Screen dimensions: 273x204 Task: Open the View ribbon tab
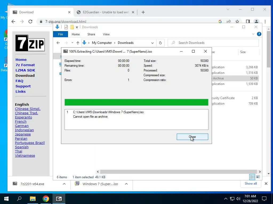point(106,34)
